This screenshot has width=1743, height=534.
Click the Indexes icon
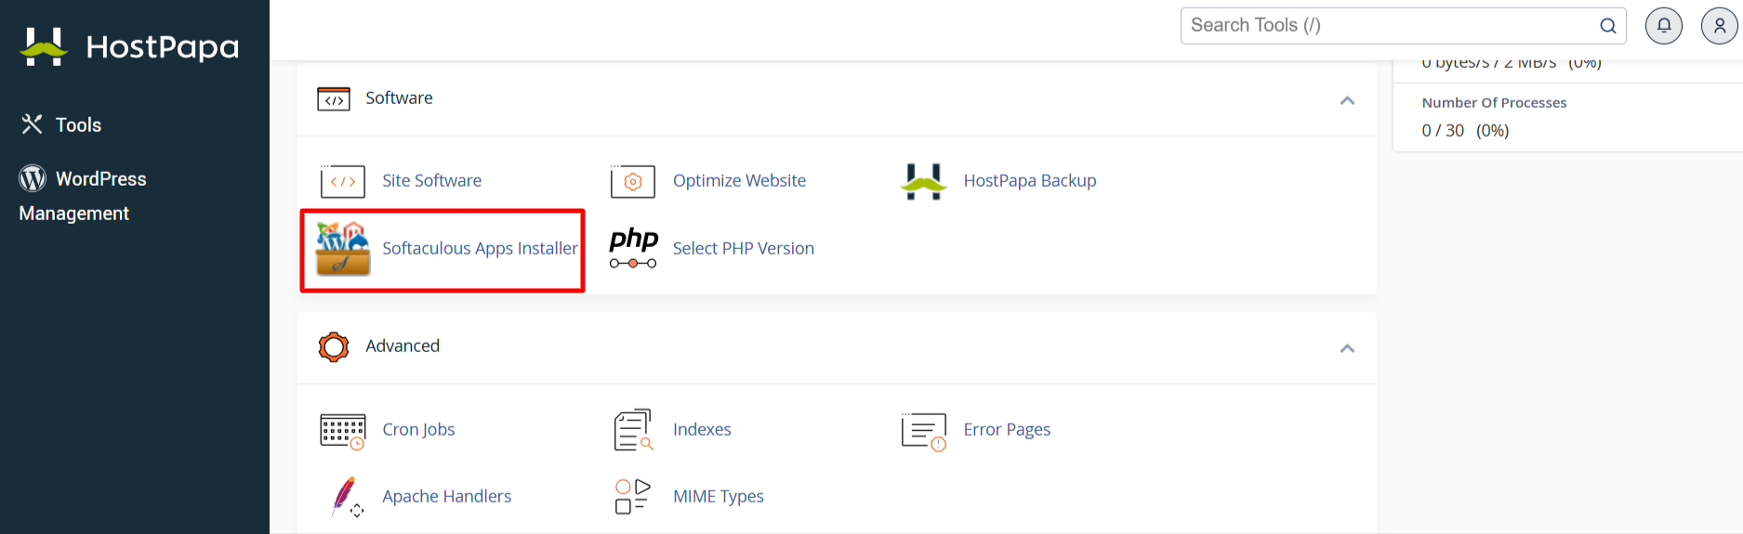pos(633,430)
